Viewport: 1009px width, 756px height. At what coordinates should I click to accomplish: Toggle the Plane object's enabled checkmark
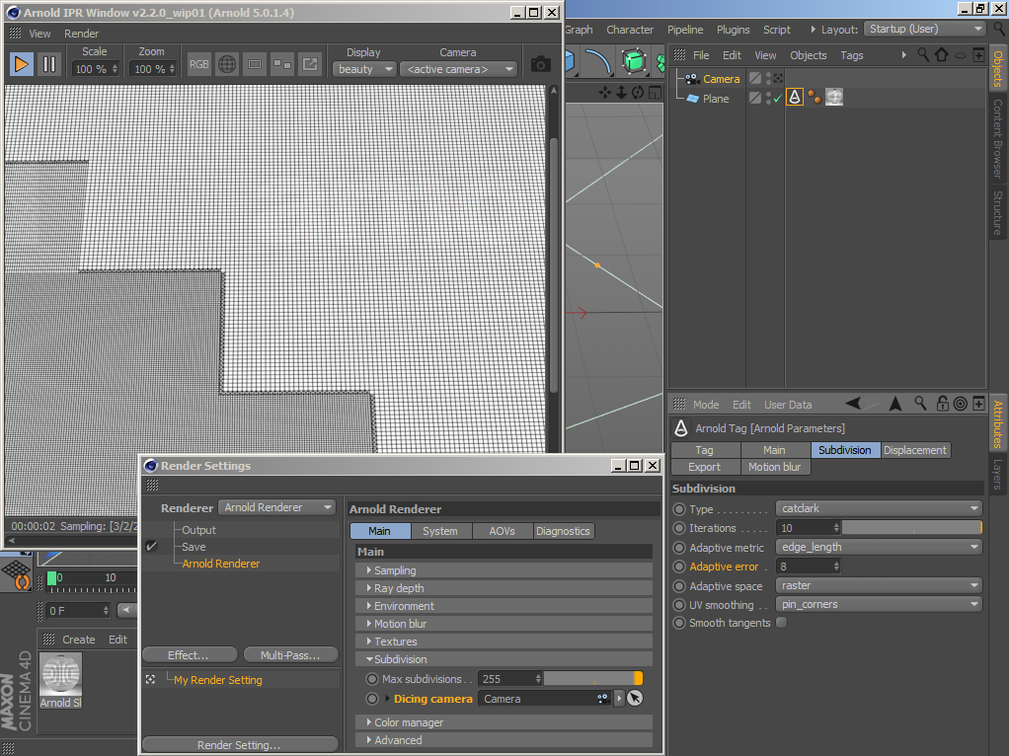777,98
